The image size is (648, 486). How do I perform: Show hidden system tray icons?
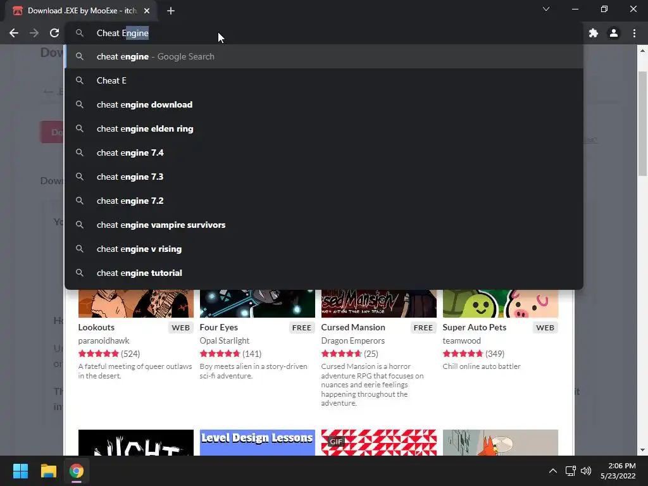552,471
